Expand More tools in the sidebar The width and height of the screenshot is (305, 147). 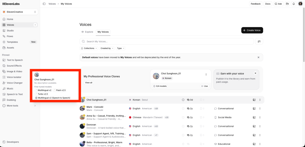20,106
